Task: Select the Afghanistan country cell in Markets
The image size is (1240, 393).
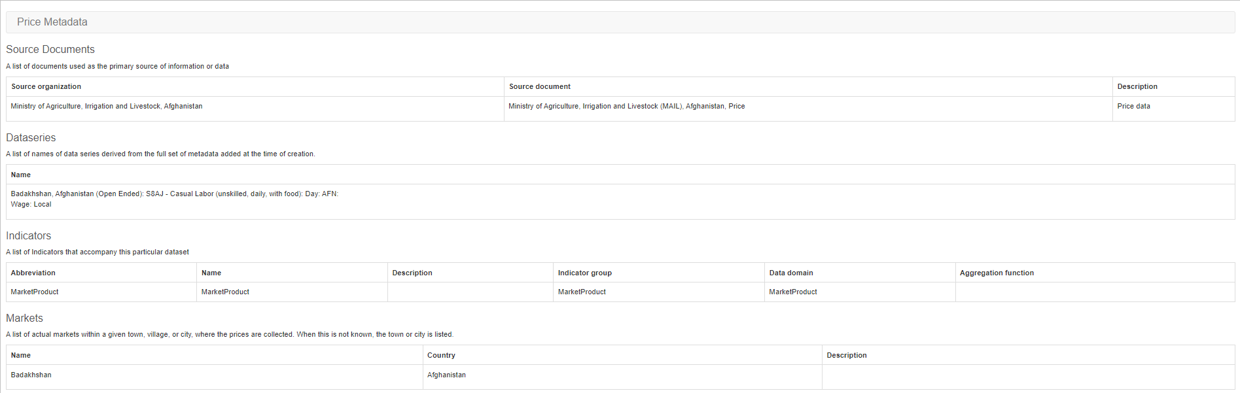Action: [446, 375]
